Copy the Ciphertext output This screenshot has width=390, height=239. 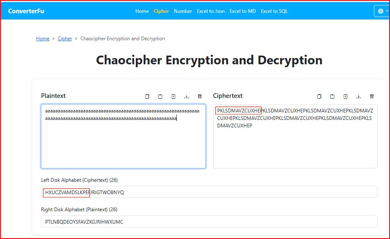pos(319,96)
